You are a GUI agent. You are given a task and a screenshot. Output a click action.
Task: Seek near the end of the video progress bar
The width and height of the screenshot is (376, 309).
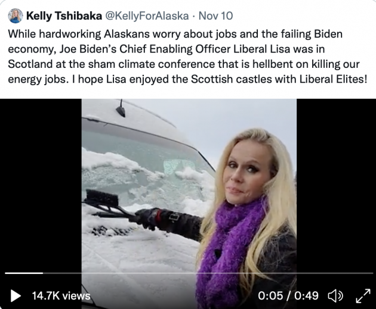358,273
